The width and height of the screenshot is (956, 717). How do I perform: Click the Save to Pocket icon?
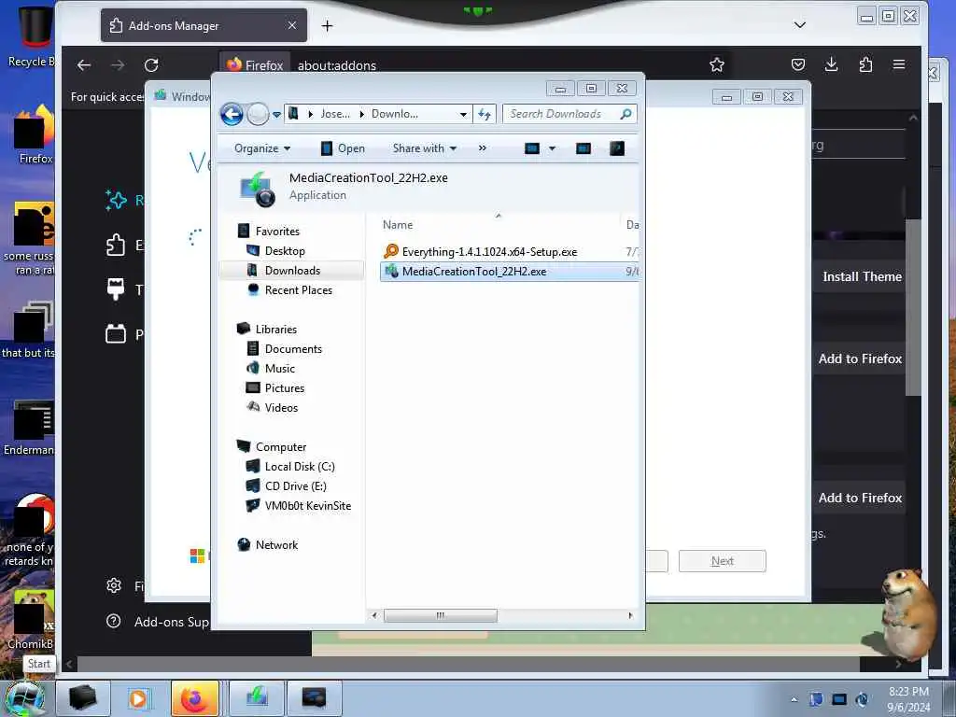pyautogui.click(x=798, y=64)
